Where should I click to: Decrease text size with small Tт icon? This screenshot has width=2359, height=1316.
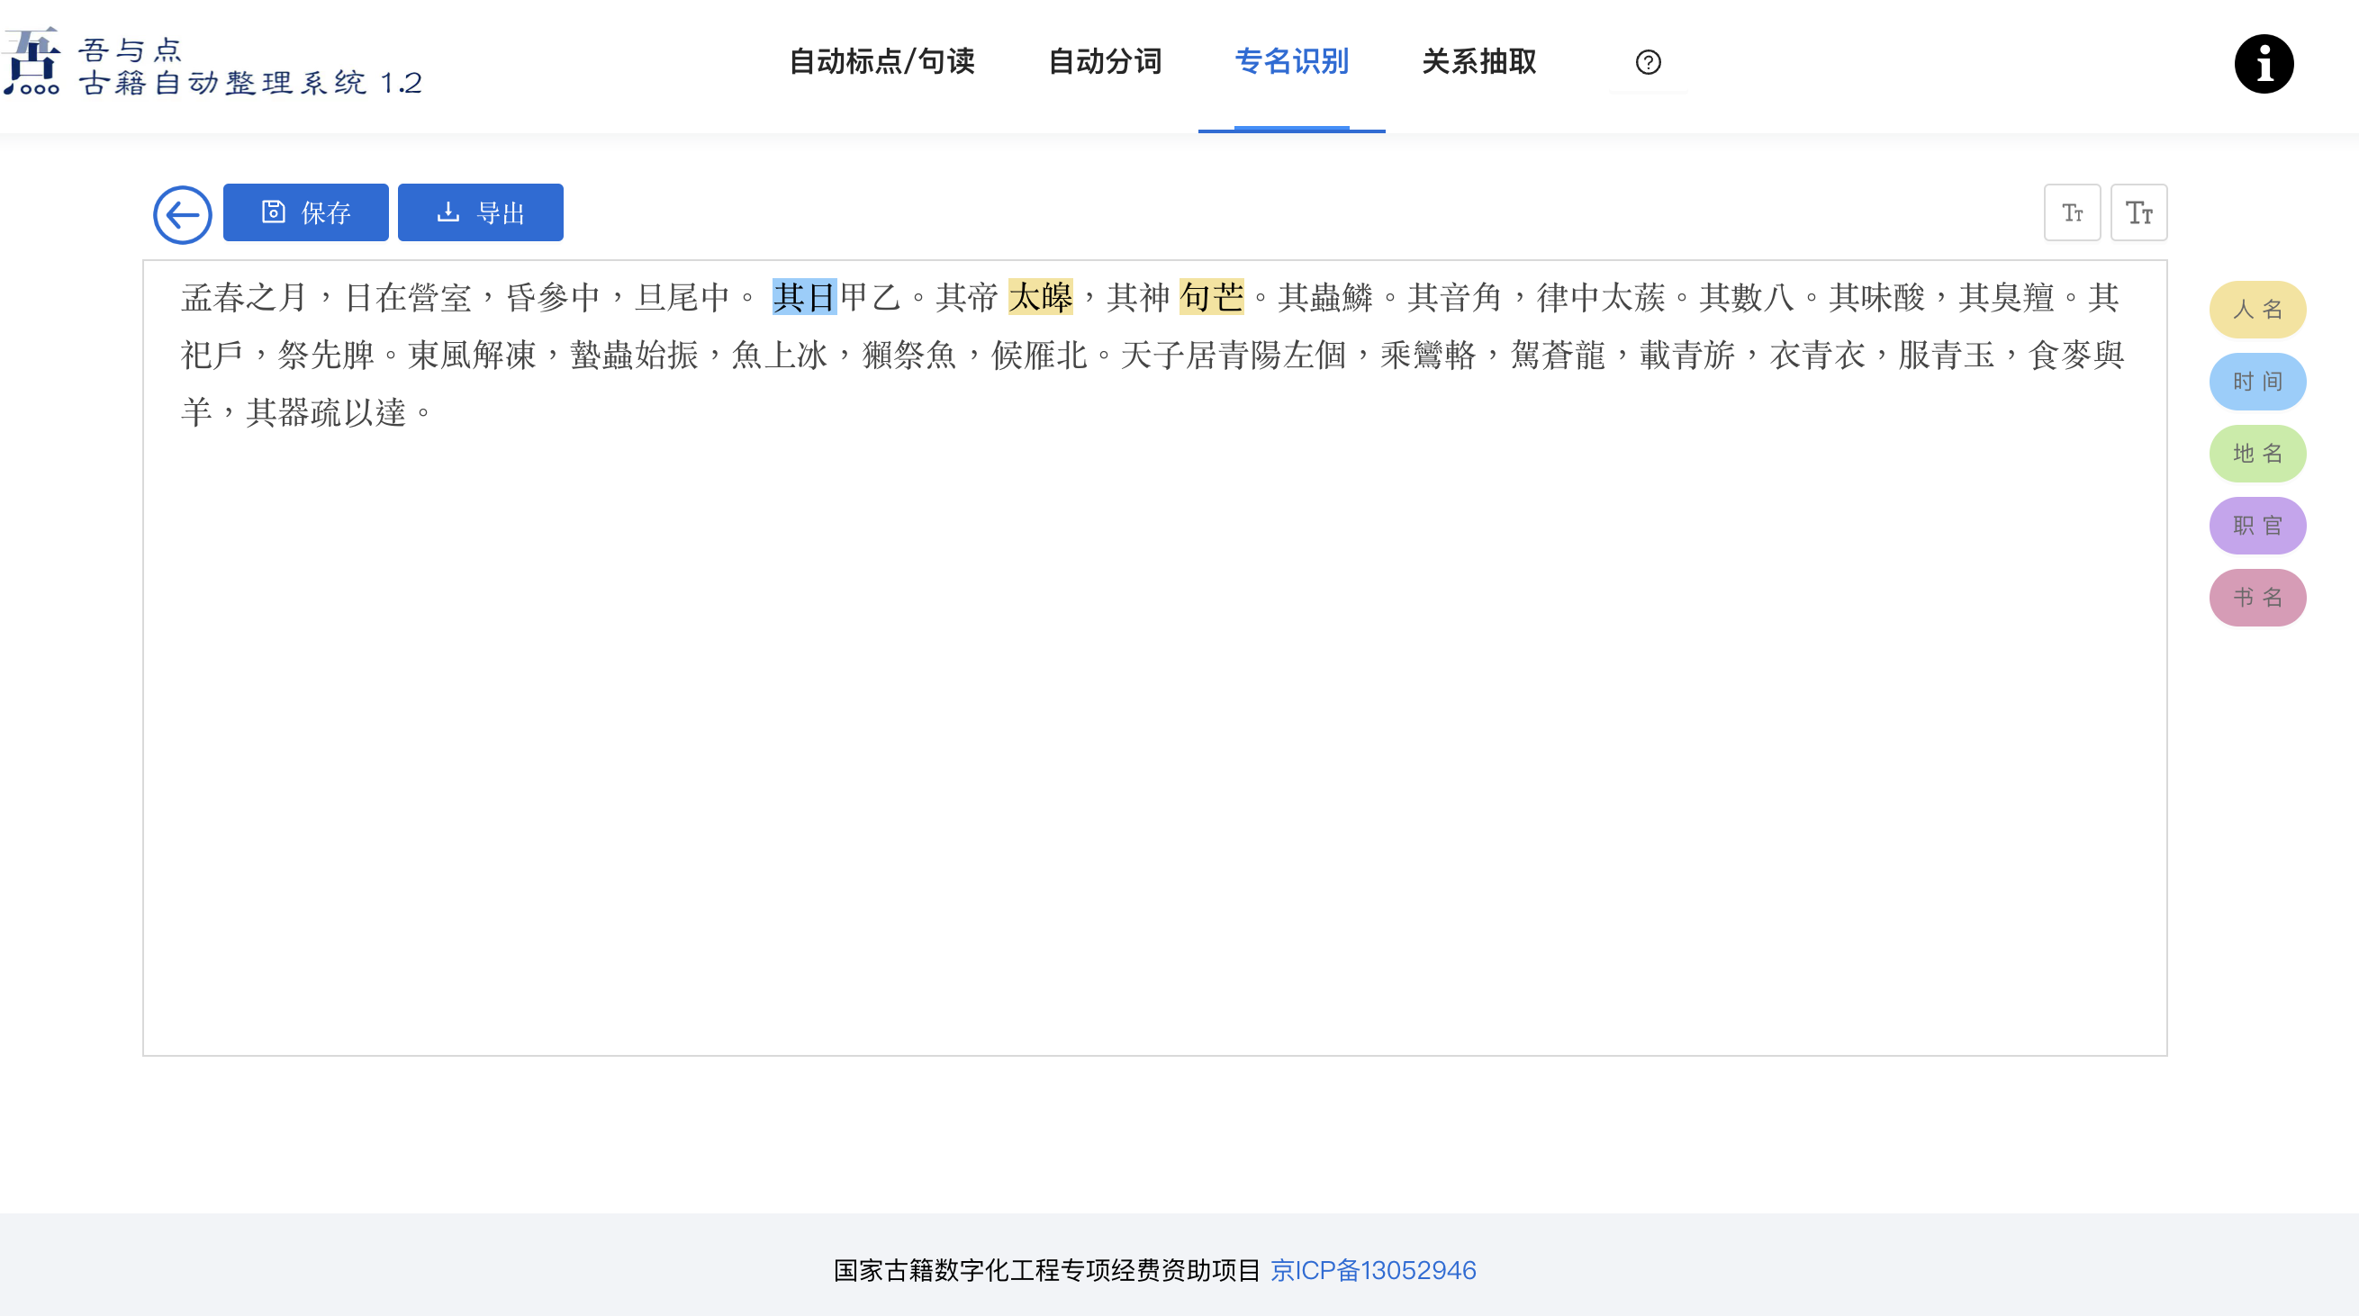2072,212
